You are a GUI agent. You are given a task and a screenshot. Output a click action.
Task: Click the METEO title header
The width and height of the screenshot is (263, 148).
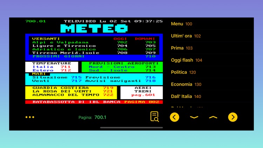(94, 28)
